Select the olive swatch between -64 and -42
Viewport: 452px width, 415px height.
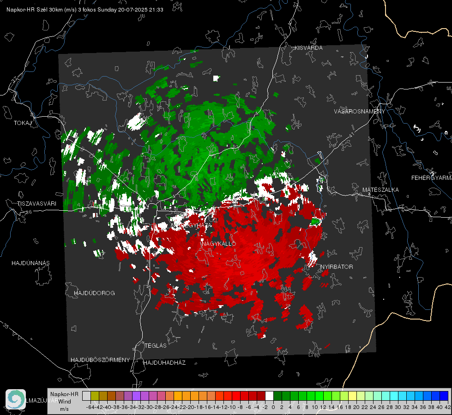coord(95,396)
